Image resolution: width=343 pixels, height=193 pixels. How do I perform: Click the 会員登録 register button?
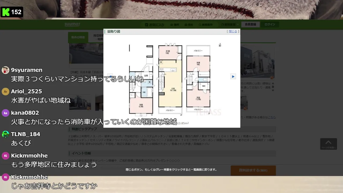pyautogui.click(x=250, y=24)
